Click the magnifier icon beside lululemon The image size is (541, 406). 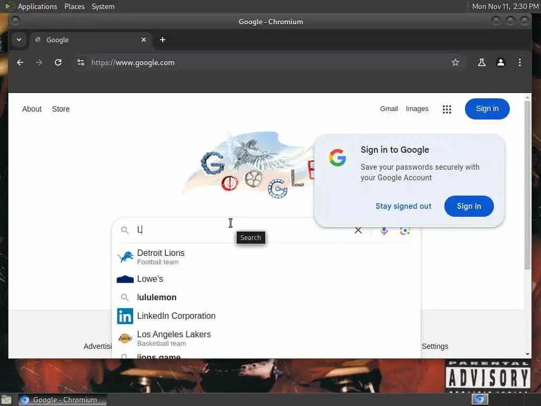pyautogui.click(x=125, y=297)
